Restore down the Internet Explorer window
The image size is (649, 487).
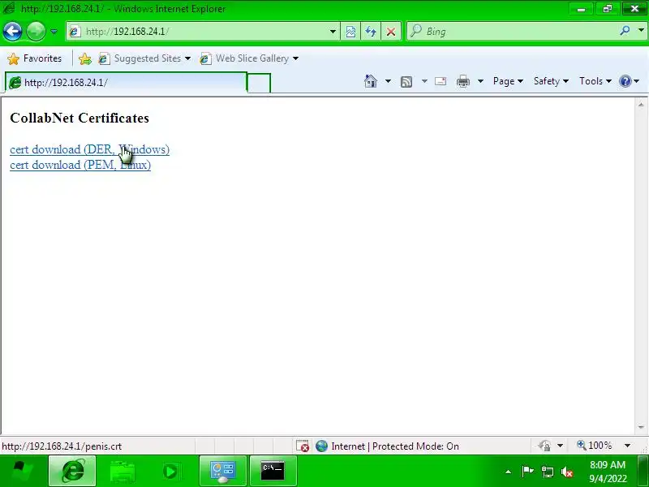[x=607, y=8]
